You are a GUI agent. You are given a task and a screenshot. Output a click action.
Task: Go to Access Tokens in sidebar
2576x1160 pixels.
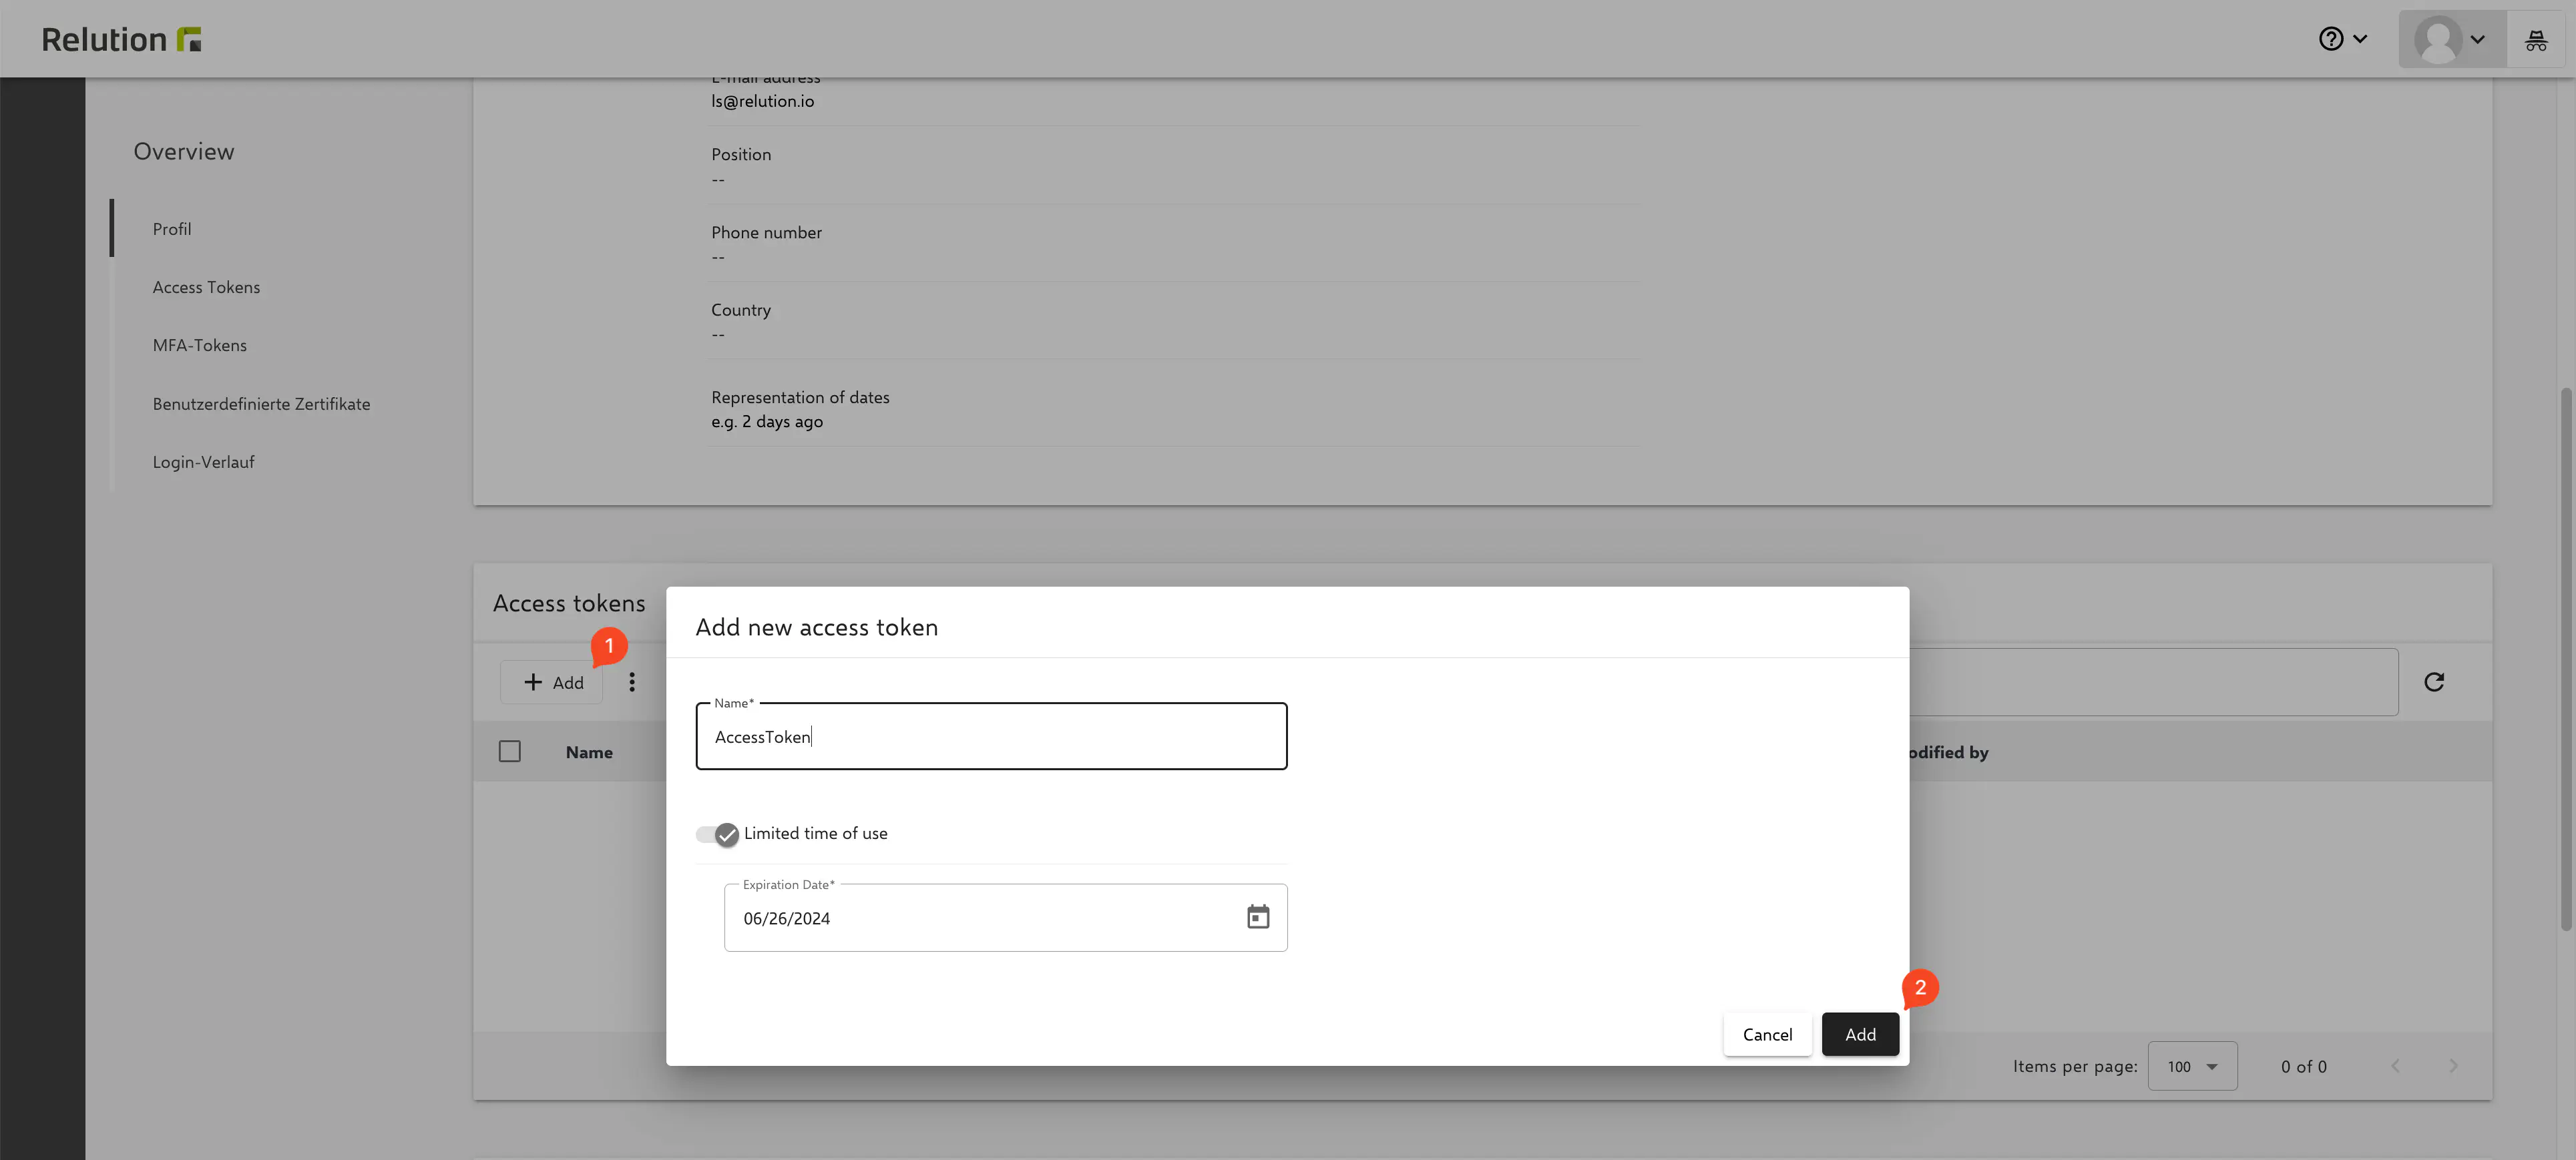point(206,287)
